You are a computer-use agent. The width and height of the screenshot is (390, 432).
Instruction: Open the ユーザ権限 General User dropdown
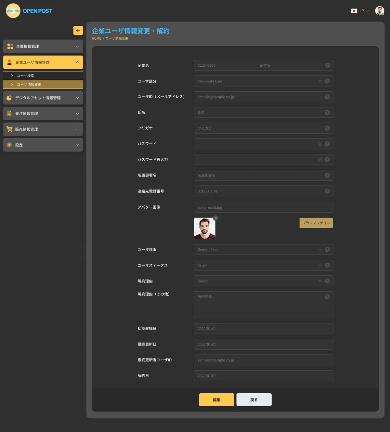pos(264,250)
